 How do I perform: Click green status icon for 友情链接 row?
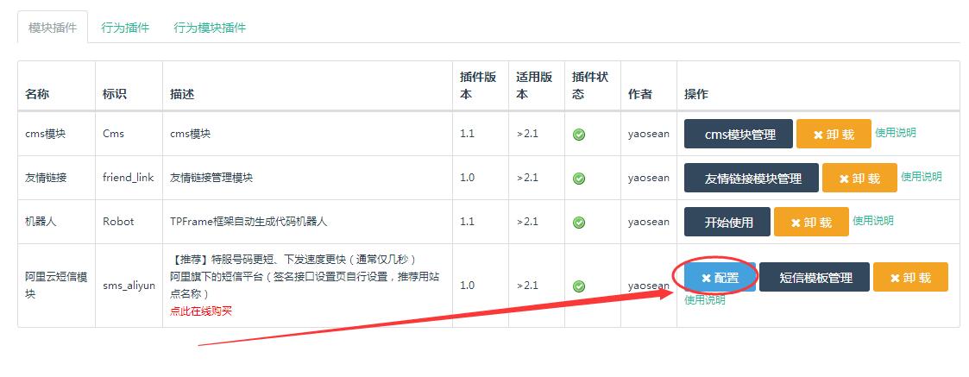(578, 178)
